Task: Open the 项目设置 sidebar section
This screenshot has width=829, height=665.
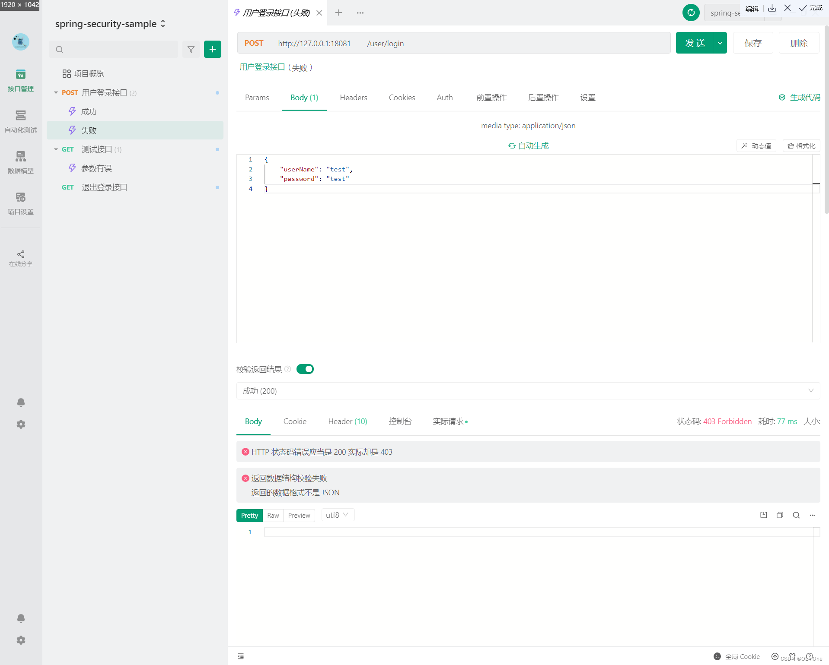Action: (x=21, y=204)
